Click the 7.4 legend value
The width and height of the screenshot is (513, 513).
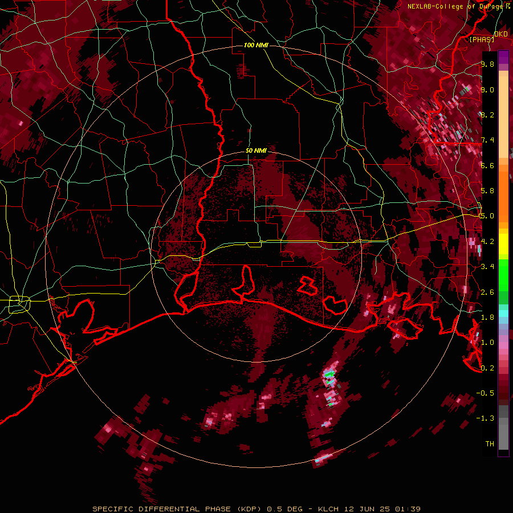click(487, 140)
